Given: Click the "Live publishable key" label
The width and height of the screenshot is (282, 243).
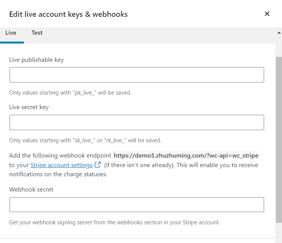Looking at the screenshot, I should click(37, 60).
